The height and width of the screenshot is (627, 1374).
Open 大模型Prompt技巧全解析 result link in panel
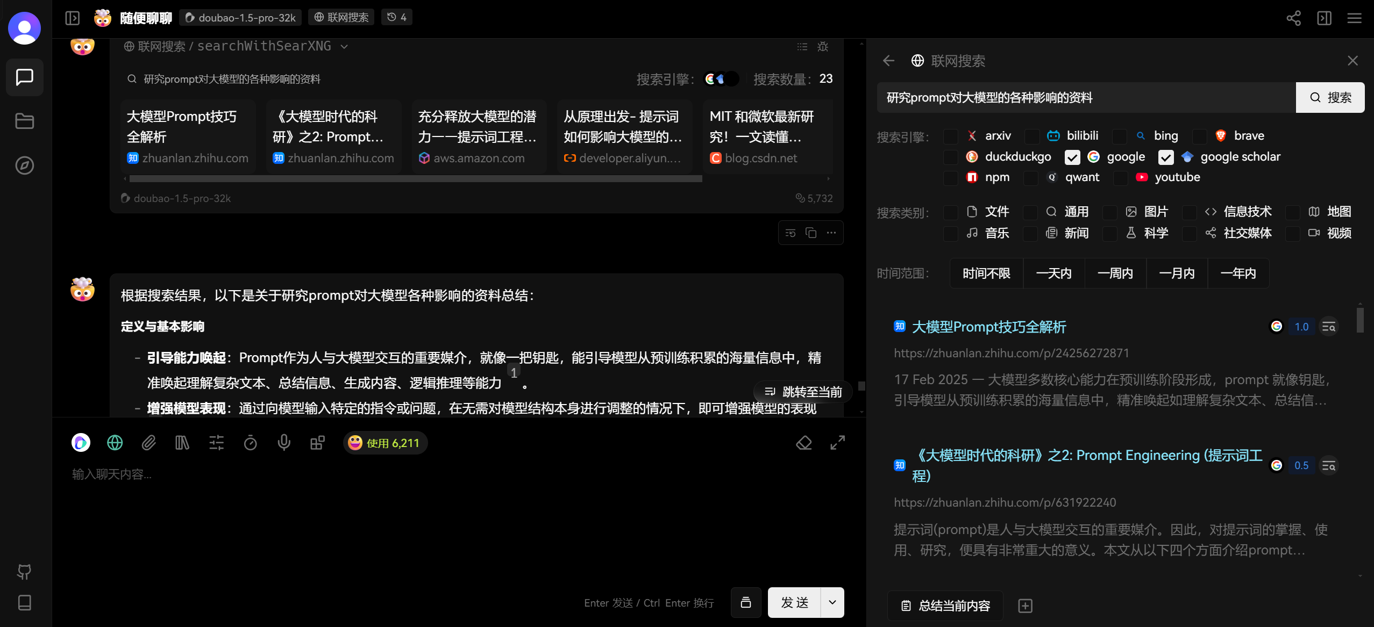coord(989,327)
